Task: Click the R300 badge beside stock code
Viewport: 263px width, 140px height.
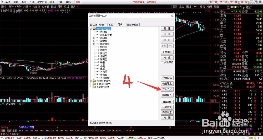Action: point(228,7)
